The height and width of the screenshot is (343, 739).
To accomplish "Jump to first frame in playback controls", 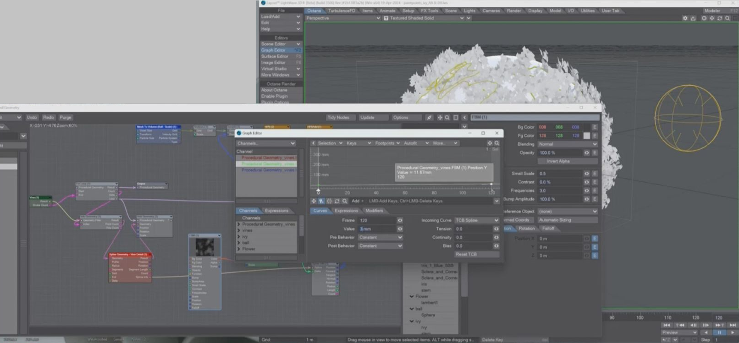I will coord(666,325).
